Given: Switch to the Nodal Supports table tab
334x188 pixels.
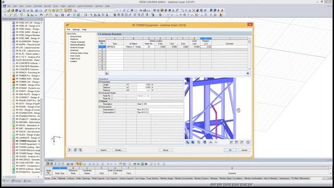Looking at the screenshot, I should pyautogui.click(x=98, y=178).
